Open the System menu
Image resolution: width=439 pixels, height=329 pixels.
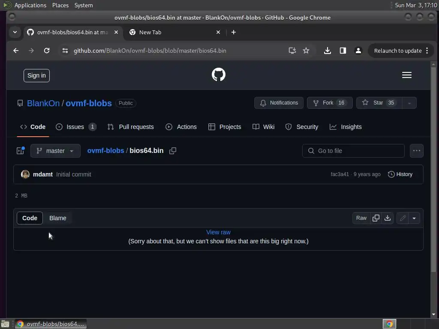(x=84, y=5)
